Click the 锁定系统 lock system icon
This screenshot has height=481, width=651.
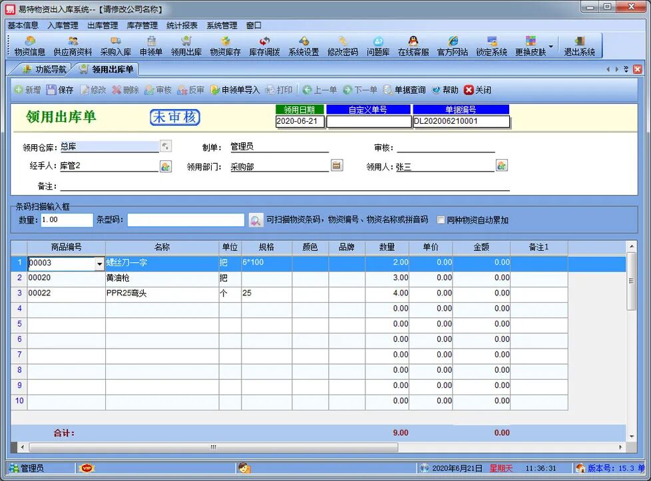[491, 44]
